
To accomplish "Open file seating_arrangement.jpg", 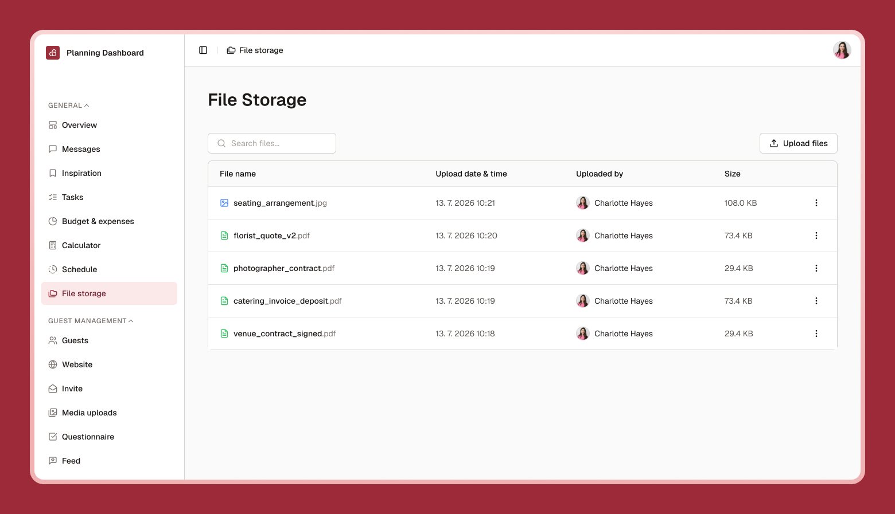I will tap(280, 203).
